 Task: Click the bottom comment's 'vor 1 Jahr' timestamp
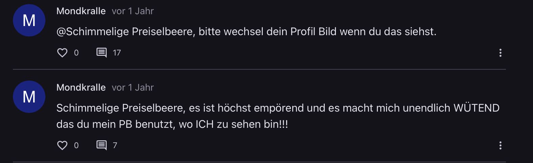[x=133, y=88]
